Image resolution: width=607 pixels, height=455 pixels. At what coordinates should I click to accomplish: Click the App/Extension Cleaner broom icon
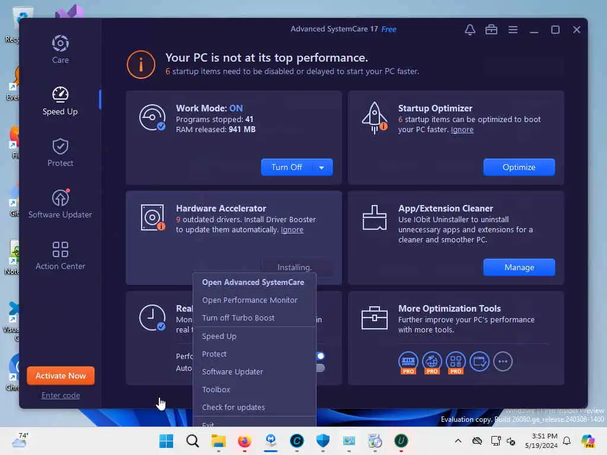point(375,218)
